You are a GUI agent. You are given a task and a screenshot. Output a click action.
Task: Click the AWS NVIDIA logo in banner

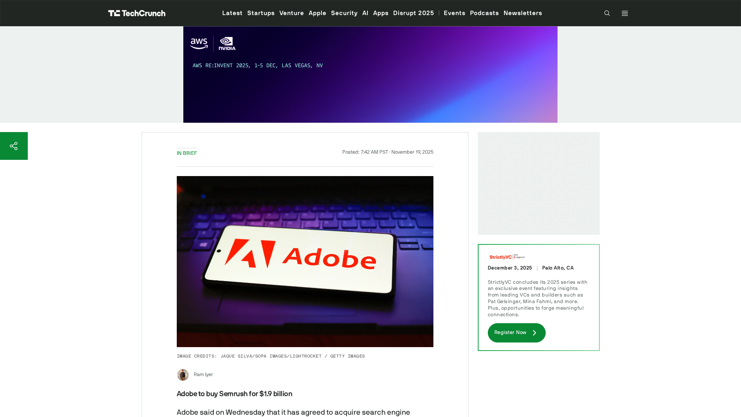(213, 44)
